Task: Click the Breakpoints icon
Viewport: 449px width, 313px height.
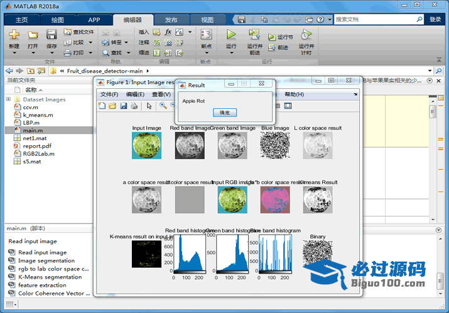Action: 206,34
